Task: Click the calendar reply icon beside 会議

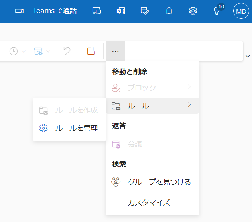Action: [116, 144]
